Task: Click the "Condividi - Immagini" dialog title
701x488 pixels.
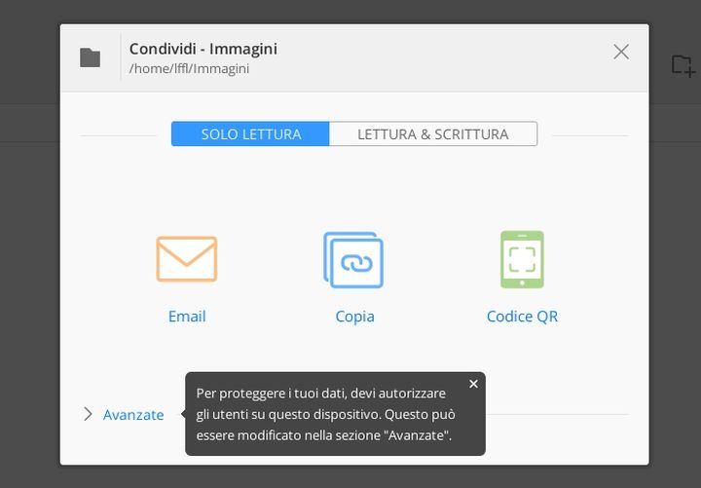Action: pos(203,49)
